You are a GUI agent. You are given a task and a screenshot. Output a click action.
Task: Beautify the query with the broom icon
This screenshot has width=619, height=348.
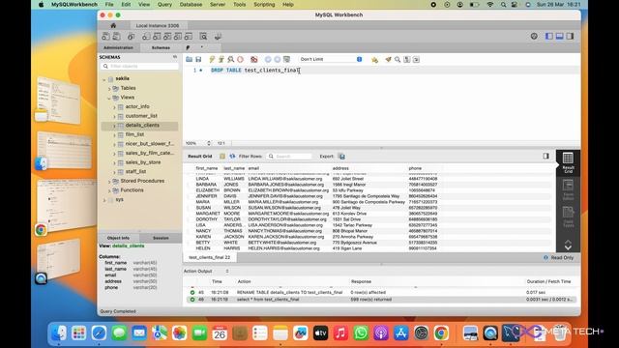389,59
